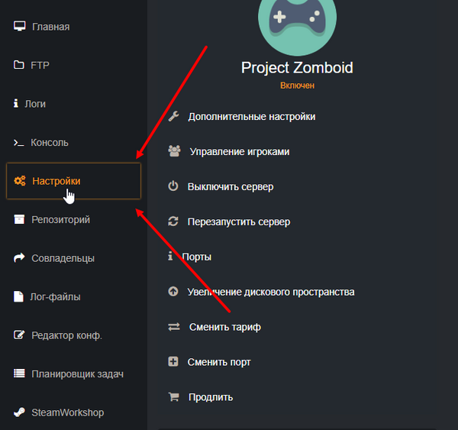This screenshot has width=458, height=430.
Task: Click the info icon beside Логи
Action: pos(16,103)
